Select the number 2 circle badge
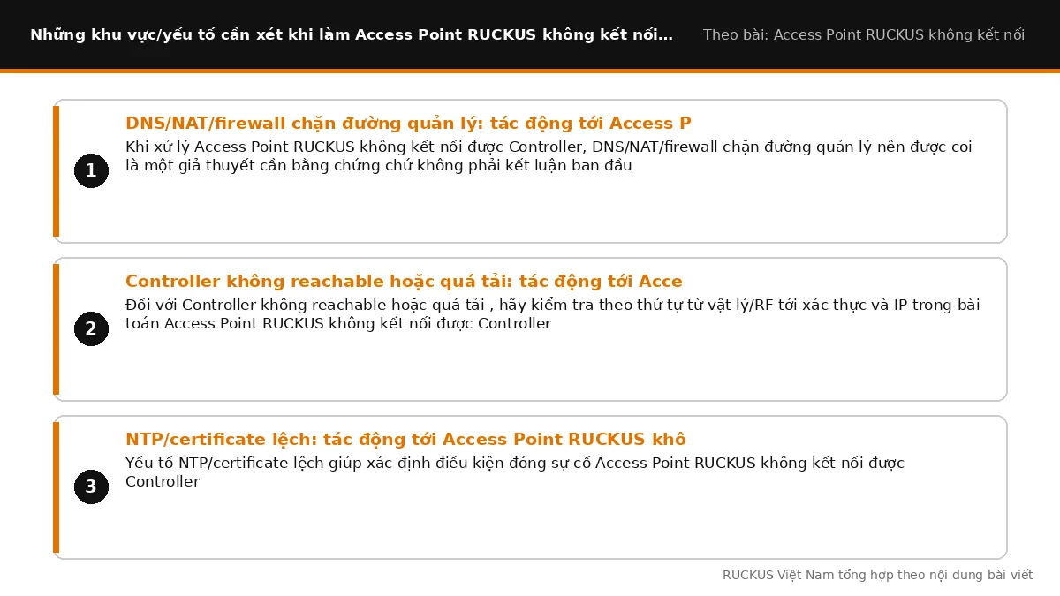This screenshot has width=1060, height=596. point(91,329)
